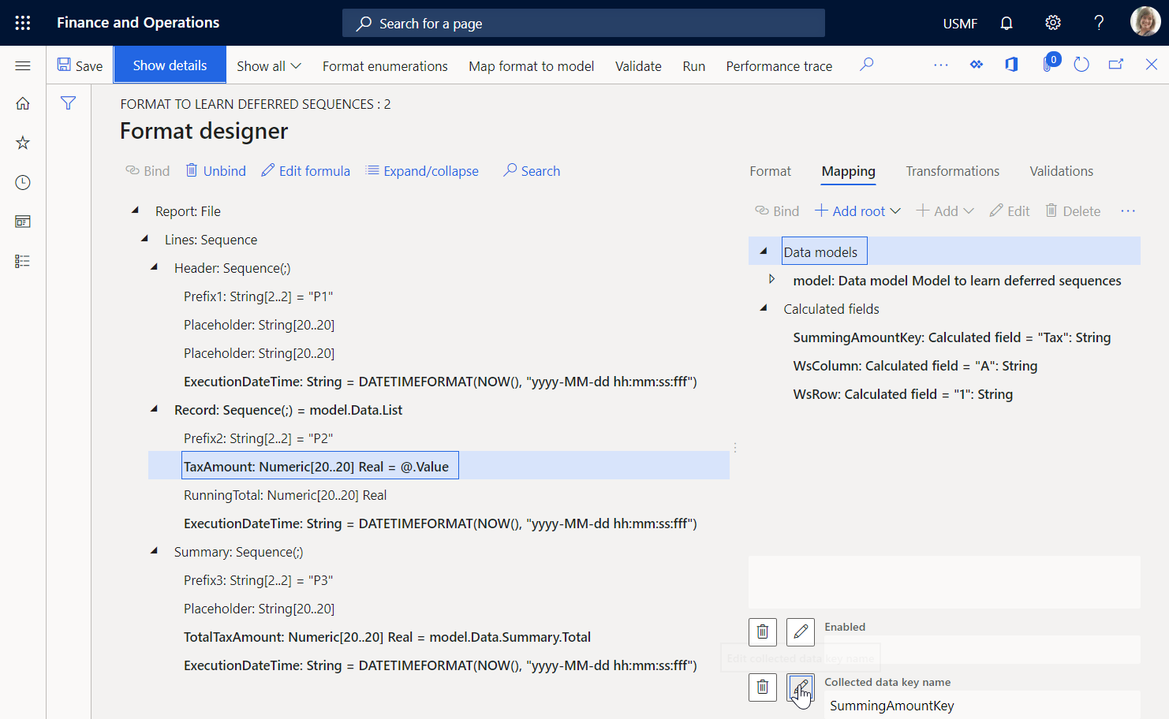Click the delete trash icon beside Collected data key
The height and width of the screenshot is (719, 1169).
point(762,687)
